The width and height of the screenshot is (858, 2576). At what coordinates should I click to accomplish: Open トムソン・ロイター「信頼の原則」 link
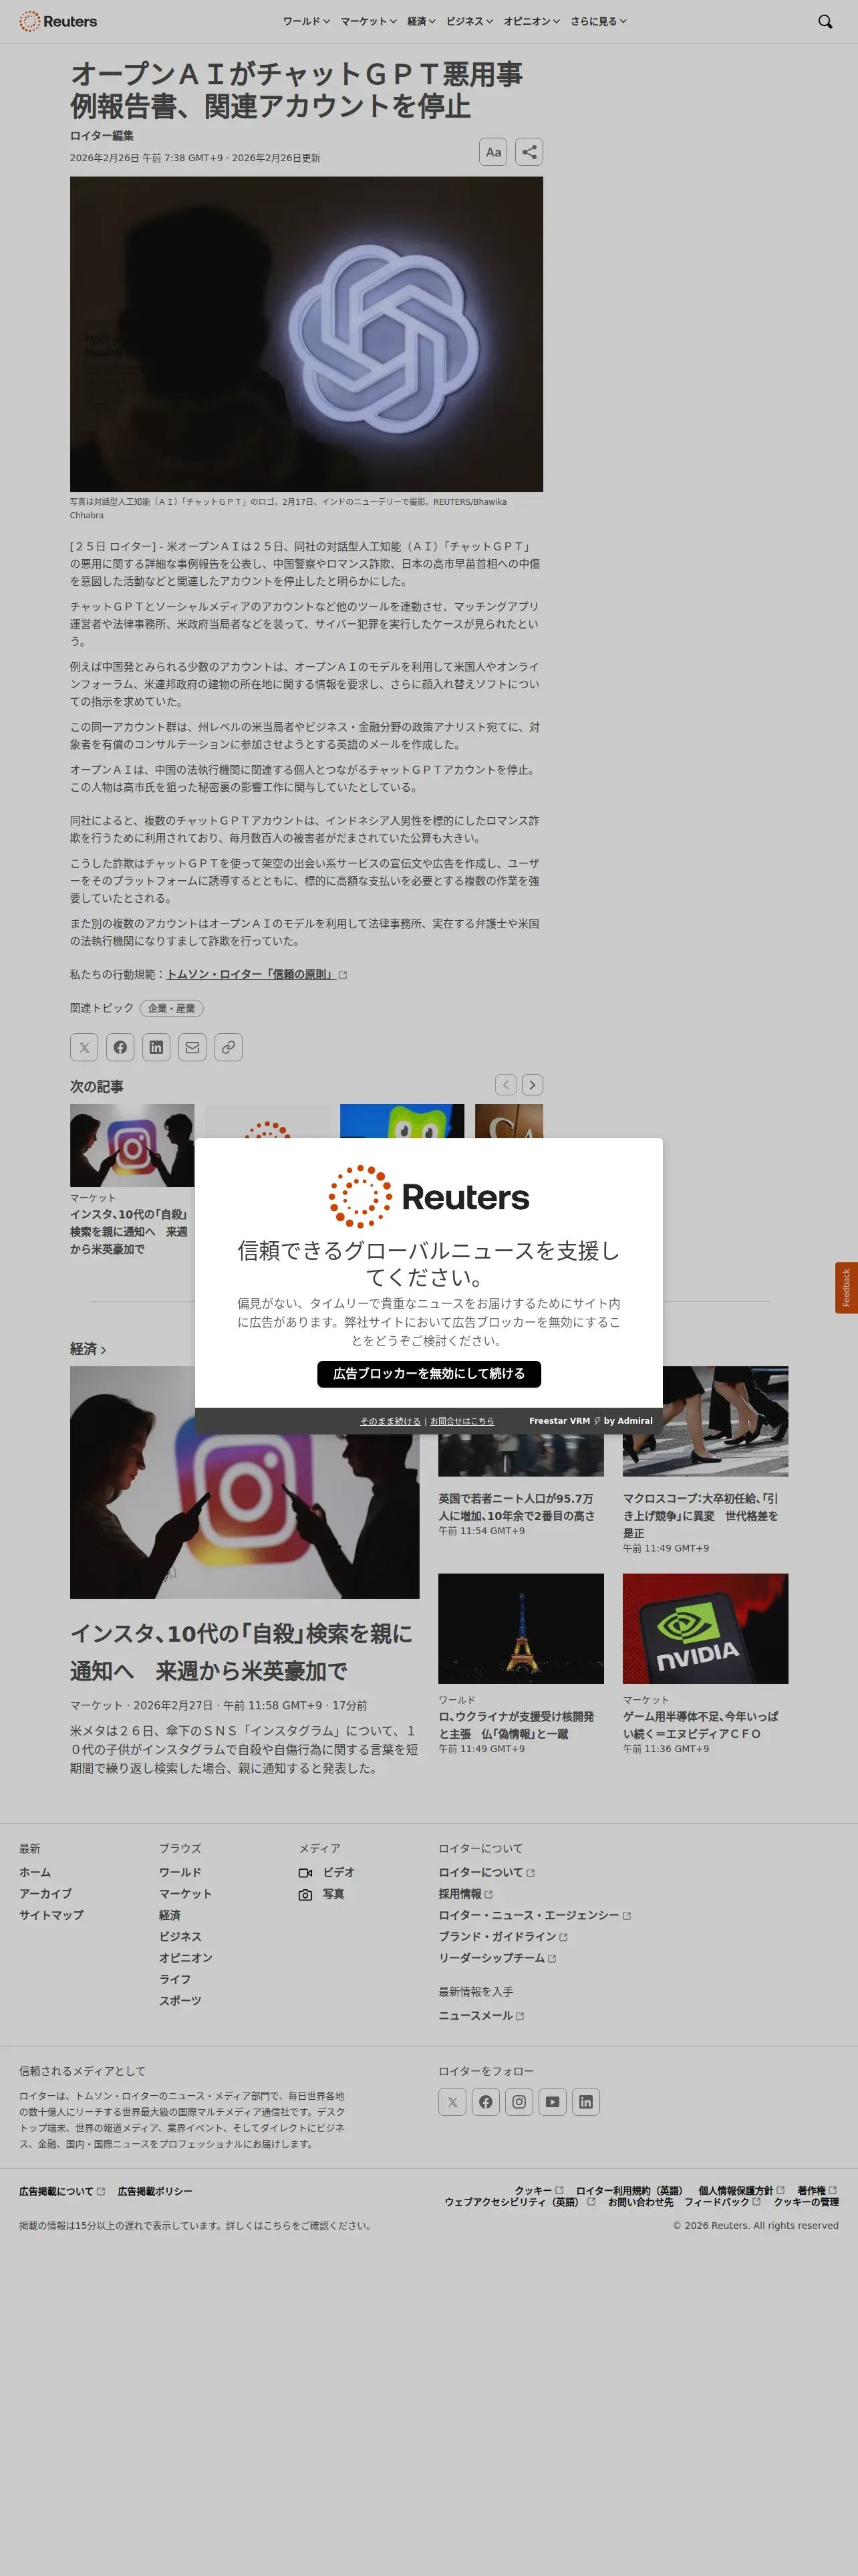click(257, 974)
